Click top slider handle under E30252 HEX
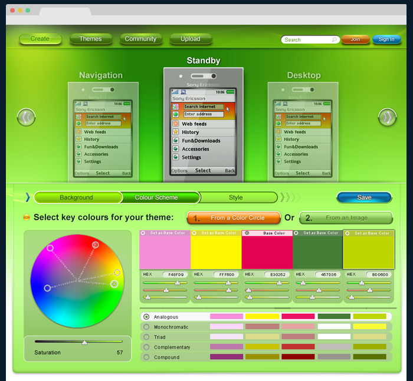Viewport: 413px width, 381px height. [x=279, y=283]
